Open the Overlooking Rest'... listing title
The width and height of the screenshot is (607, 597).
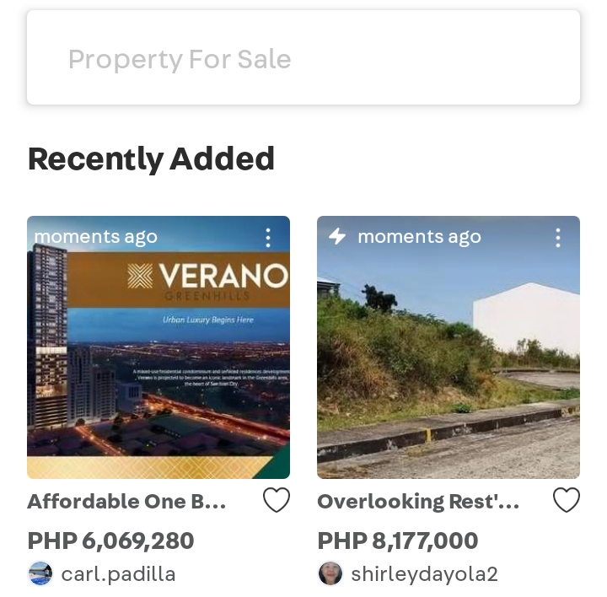click(x=418, y=502)
